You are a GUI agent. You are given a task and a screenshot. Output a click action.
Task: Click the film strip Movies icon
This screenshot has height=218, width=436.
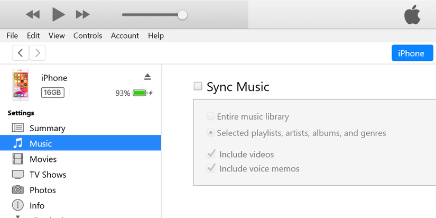[18, 159]
